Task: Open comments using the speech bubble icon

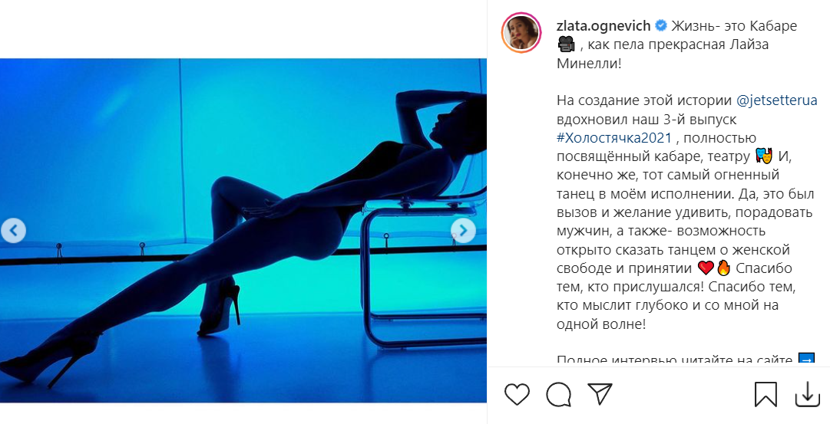Action: coord(558,394)
